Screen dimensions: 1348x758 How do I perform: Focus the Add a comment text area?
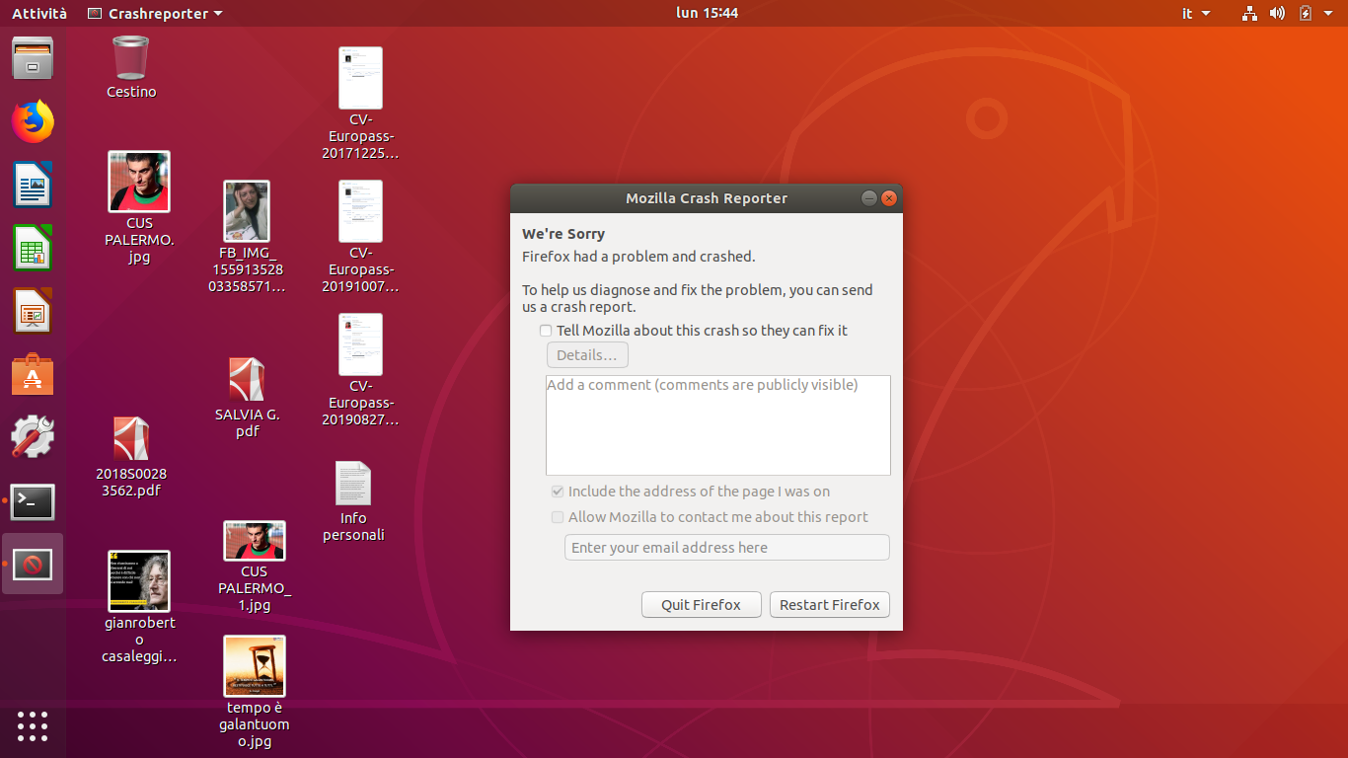click(x=718, y=425)
